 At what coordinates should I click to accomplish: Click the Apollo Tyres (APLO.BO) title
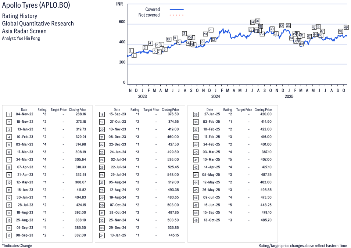tap(36, 6)
